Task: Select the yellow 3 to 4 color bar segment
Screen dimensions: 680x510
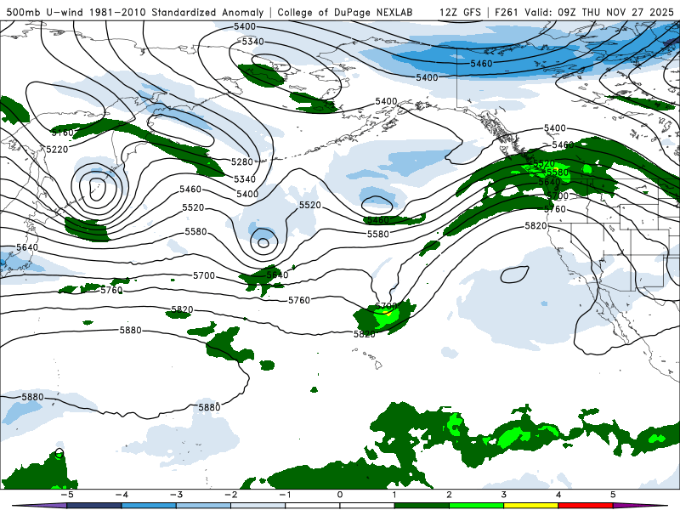Action: click(530, 506)
